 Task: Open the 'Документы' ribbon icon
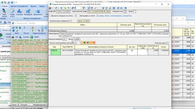click(x=38, y=12)
